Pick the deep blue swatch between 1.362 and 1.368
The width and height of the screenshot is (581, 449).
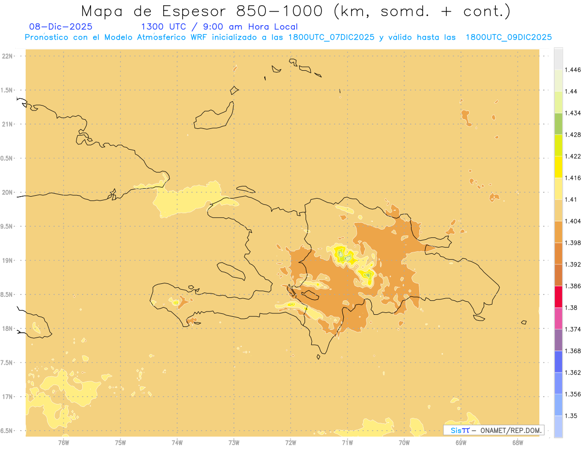558,362
